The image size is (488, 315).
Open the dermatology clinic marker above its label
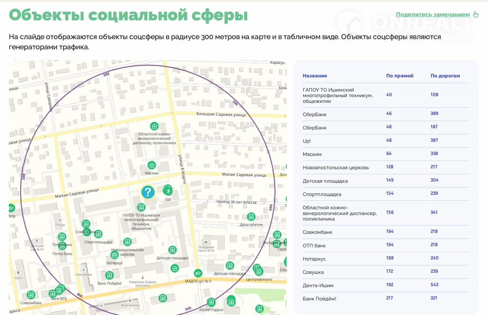click(x=154, y=126)
